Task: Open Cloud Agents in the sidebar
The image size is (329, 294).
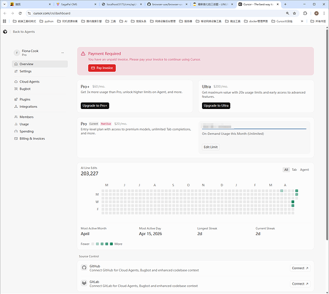Action: point(40,82)
